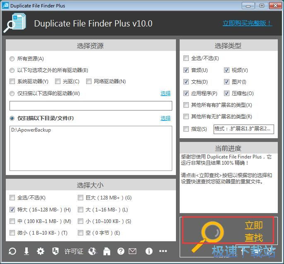Click the custom extension format input field
The width and height of the screenshot is (284, 264).
tap(243, 129)
